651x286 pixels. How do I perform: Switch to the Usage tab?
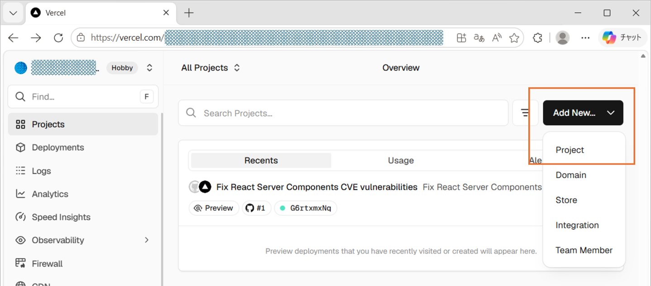pyautogui.click(x=401, y=161)
